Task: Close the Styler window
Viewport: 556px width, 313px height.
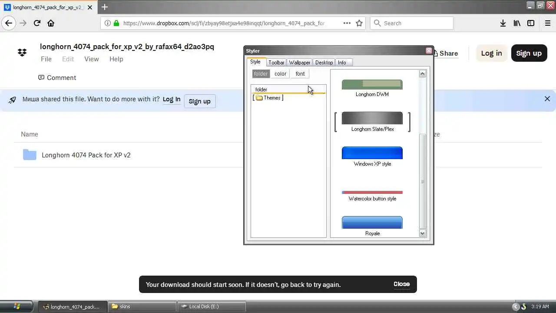Action: pos(429,51)
